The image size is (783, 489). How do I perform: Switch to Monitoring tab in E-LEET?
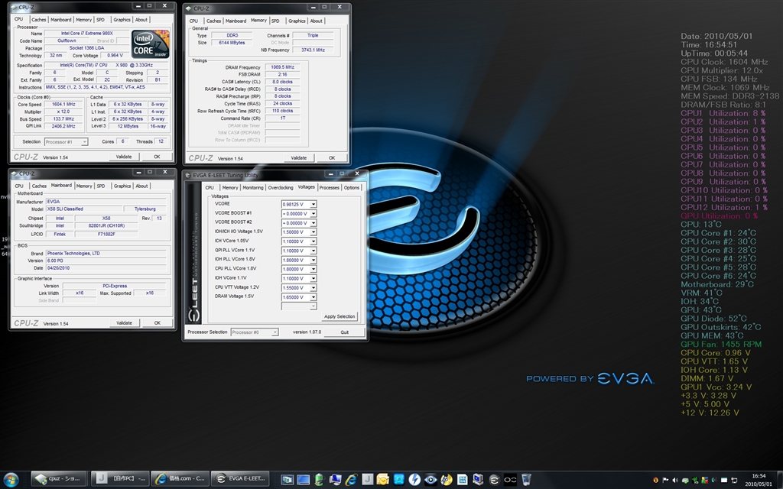(x=252, y=188)
